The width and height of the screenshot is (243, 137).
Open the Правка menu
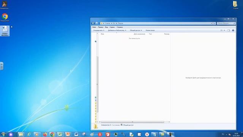click(100, 27)
